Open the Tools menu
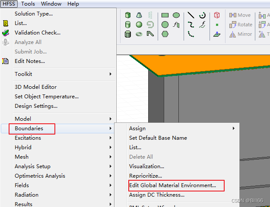The height and width of the screenshot is (207, 270). [28, 4]
